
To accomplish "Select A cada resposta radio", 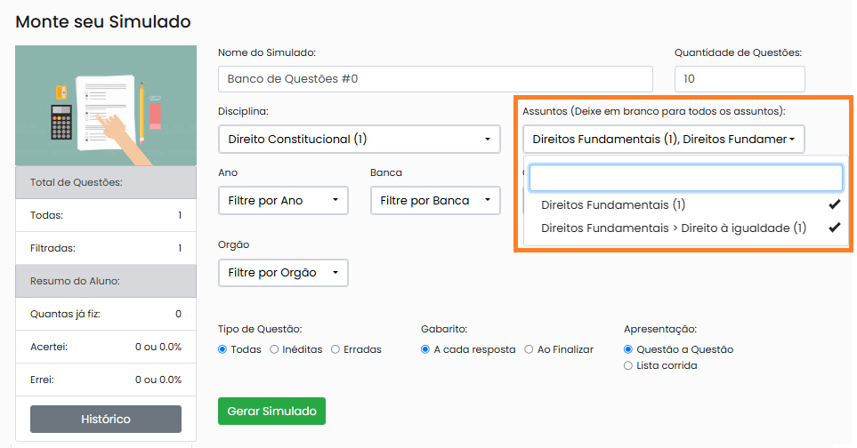I will pos(425,349).
